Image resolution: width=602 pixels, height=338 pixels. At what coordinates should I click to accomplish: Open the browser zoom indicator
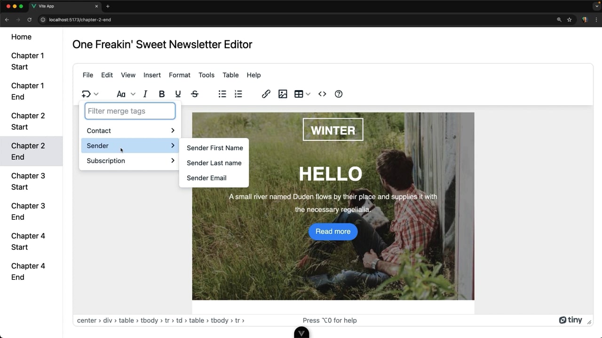pos(559,20)
